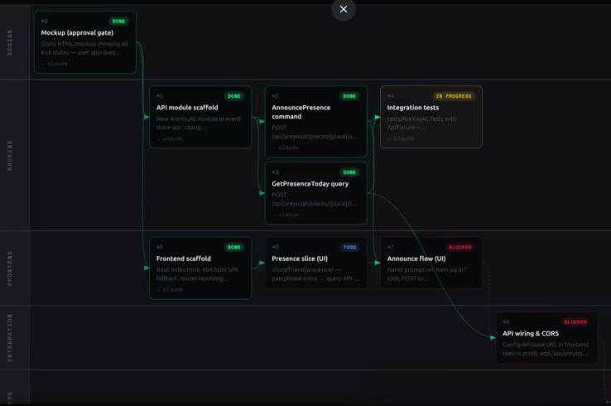Click the DONE badge on Mockup card

point(119,22)
